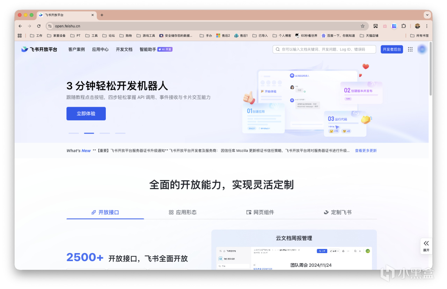This screenshot has width=447, height=289.
Task: Click the first carousel indicator dash
Action: click(74, 133)
